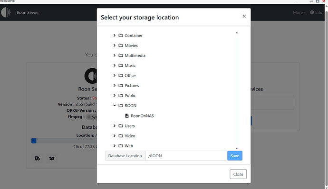Choose Users in folder tree
The height and width of the screenshot is (189, 328).
130,126
